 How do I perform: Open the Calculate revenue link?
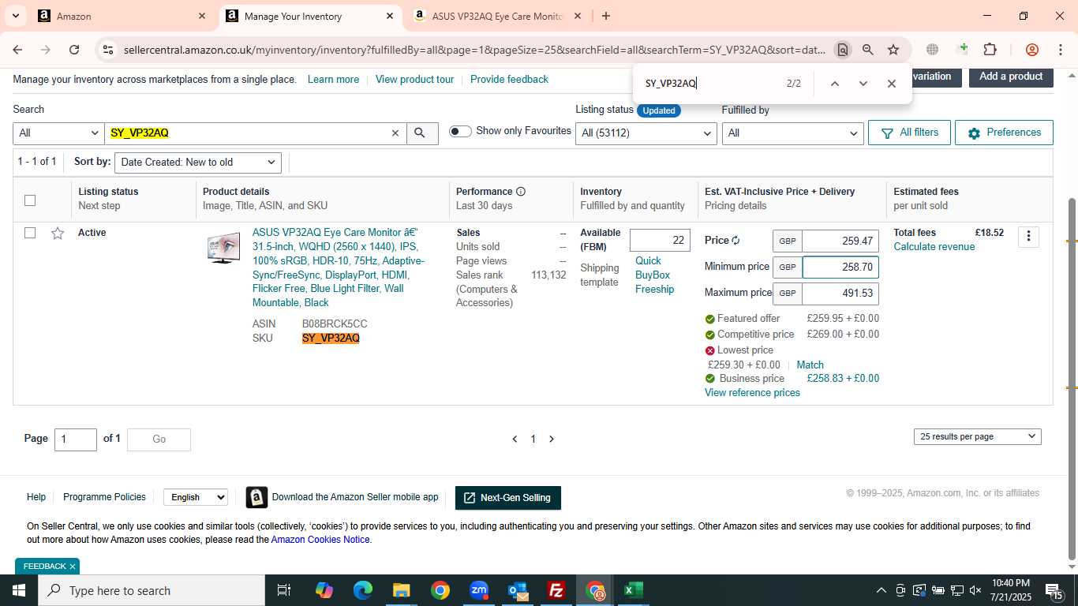pos(934,247)
